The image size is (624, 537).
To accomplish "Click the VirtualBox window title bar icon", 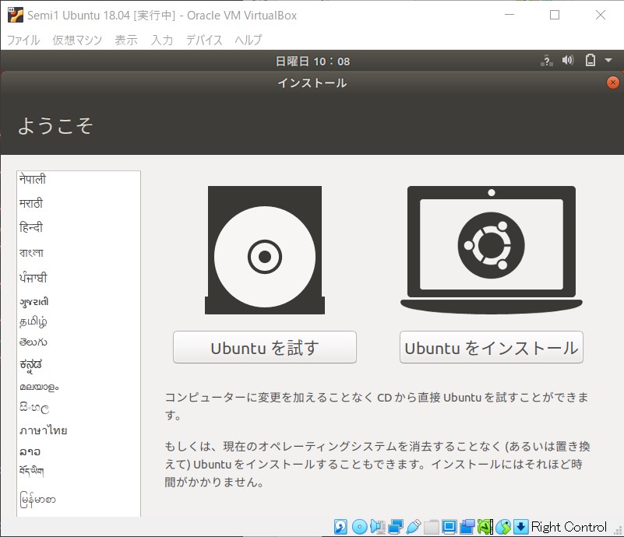I will point(15,15).
